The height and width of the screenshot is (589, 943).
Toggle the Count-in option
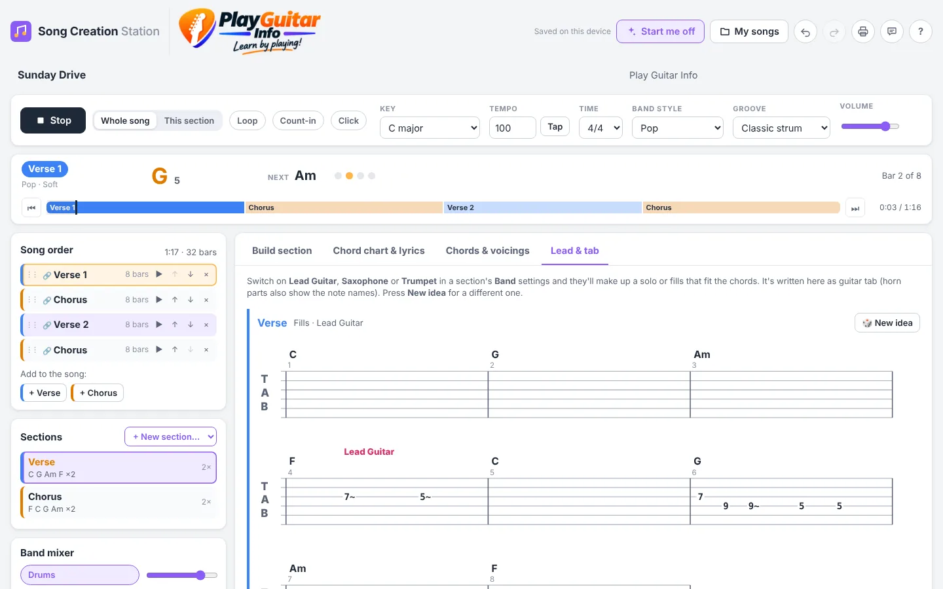click(x=298, y=120)
